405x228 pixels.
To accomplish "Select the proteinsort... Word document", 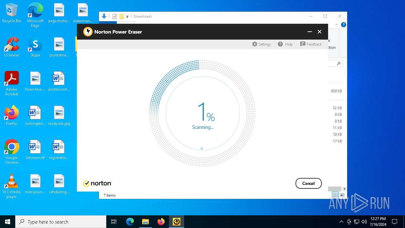I will [59, 82].
